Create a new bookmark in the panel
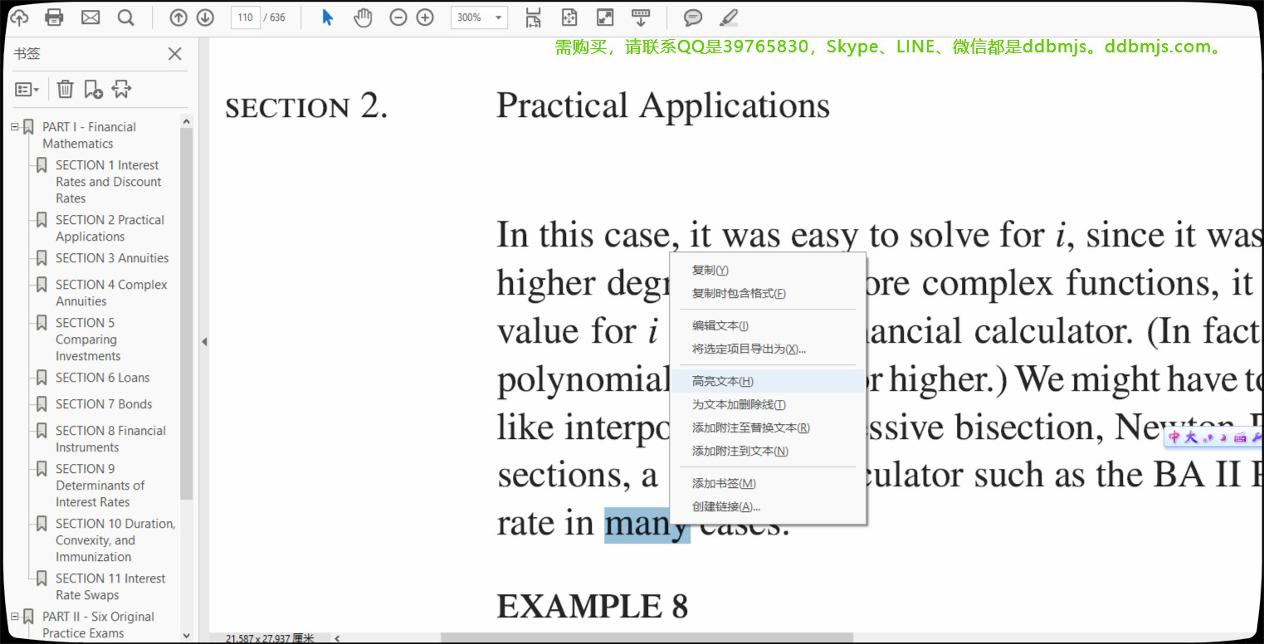The image size is (1264, 644). point(93,89)
